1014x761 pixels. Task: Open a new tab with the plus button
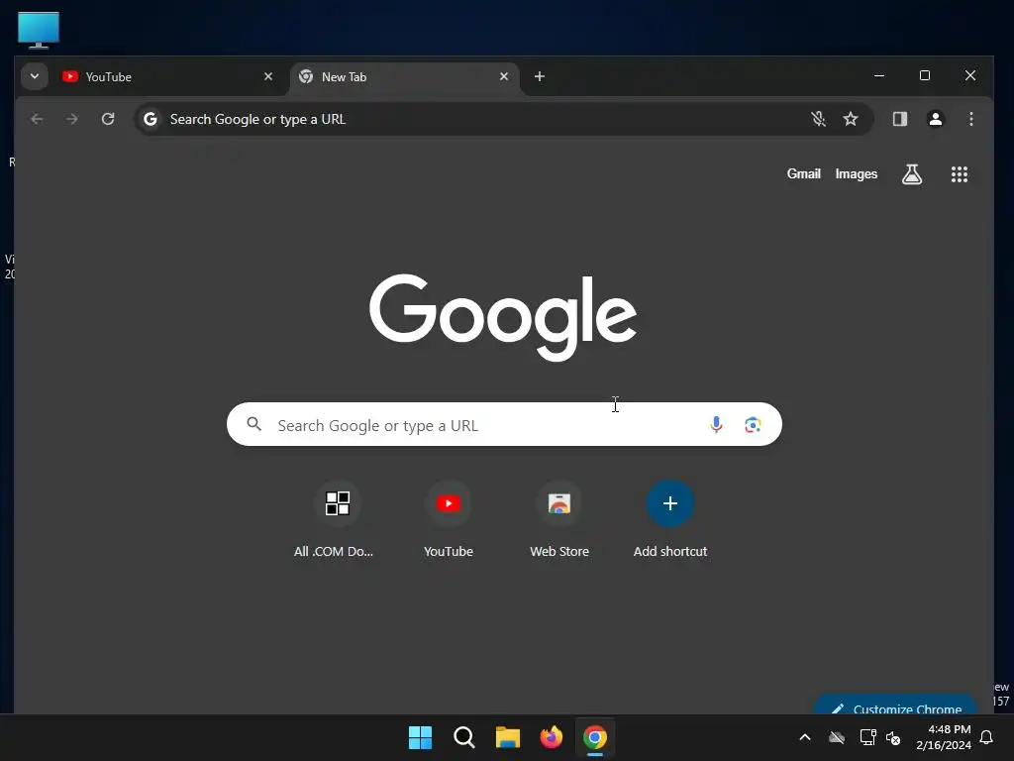(x=540, y=76)
